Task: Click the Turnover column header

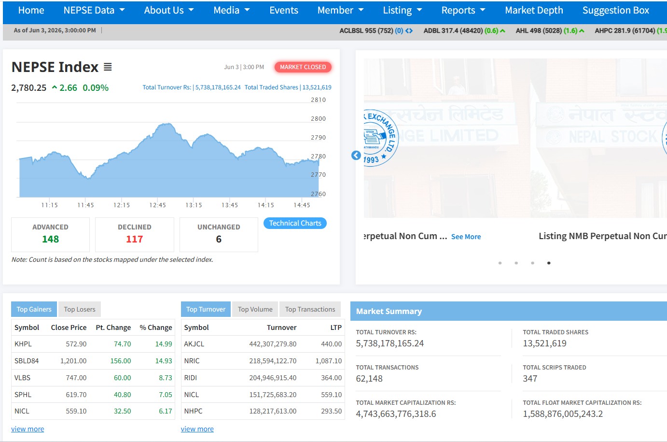Action: pos(281,328)
